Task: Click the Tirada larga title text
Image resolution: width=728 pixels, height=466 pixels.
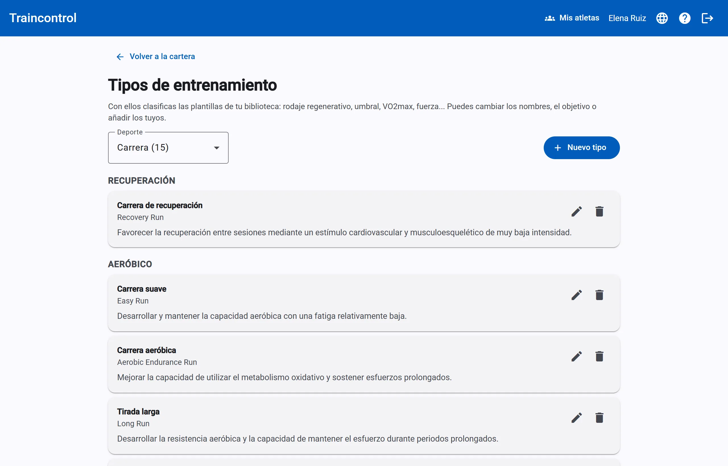Action: click(x=138, y=412)
